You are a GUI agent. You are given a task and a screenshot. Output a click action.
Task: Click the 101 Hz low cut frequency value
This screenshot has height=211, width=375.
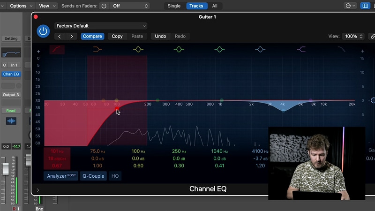57,151
